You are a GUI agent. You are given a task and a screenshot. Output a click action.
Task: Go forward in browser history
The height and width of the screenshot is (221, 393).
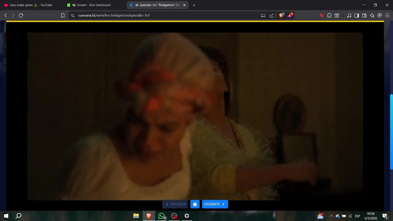pyautogui.click(x=13, y=15)
